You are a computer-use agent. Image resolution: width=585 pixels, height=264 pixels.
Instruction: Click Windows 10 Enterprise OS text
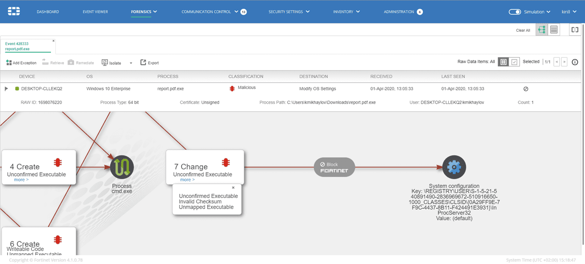click(108, 89)
